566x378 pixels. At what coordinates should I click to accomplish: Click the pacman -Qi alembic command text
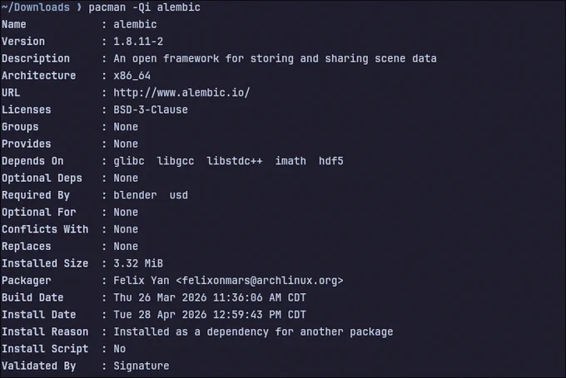[x=144, y=7]
